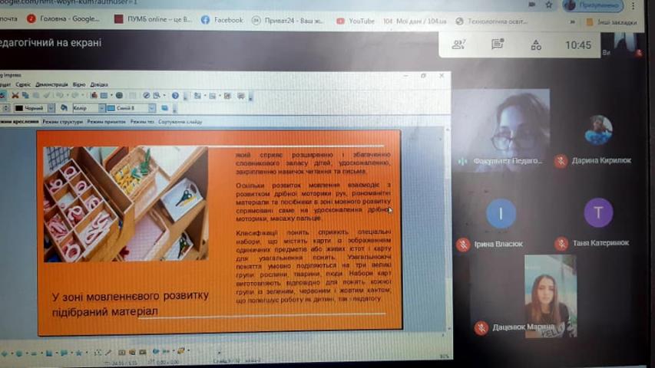This screenshot has width=655, height=368.
Task: Open the Інші закладки bookmarks folder
Action: click(x=611, y=22)
